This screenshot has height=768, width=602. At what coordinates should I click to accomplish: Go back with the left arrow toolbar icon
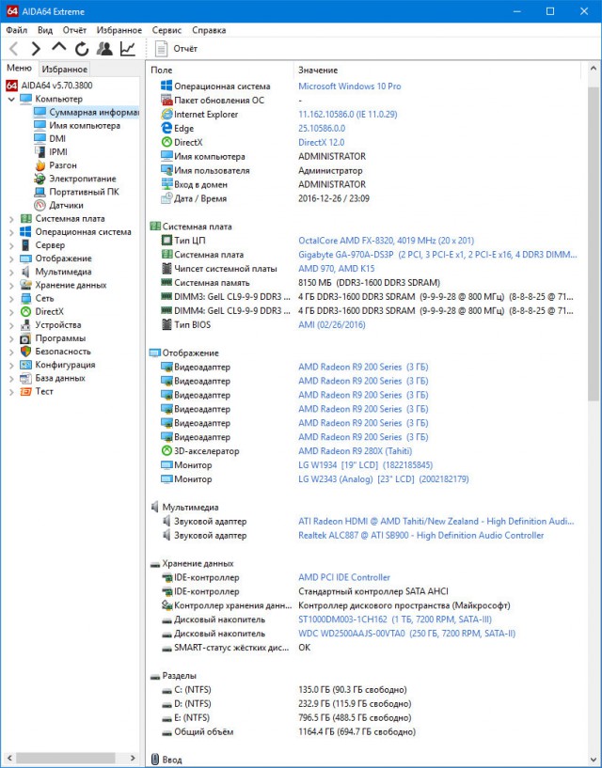point(14,49)
